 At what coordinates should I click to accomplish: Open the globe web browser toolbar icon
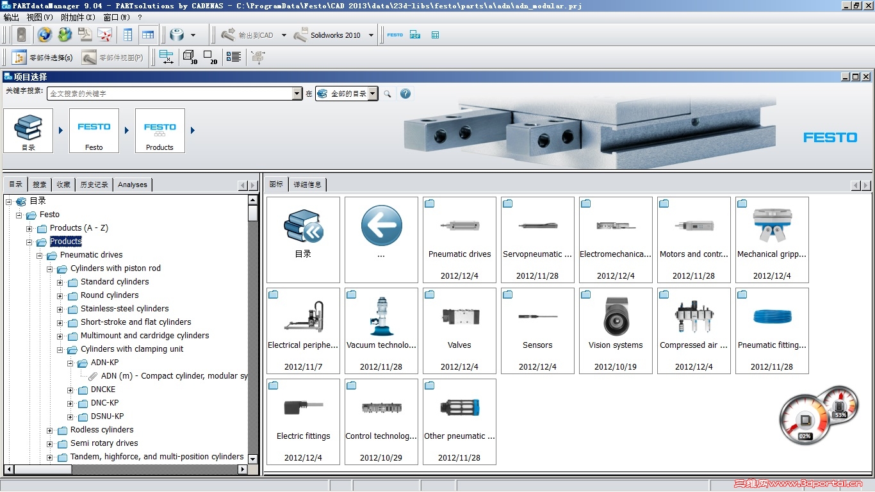[44, 35]
